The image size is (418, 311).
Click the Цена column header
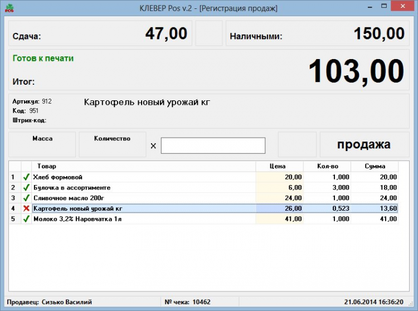(279, 166)
